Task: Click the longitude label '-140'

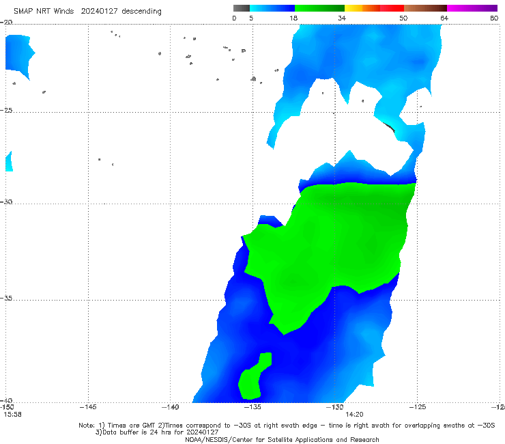Action: [170, 407]
